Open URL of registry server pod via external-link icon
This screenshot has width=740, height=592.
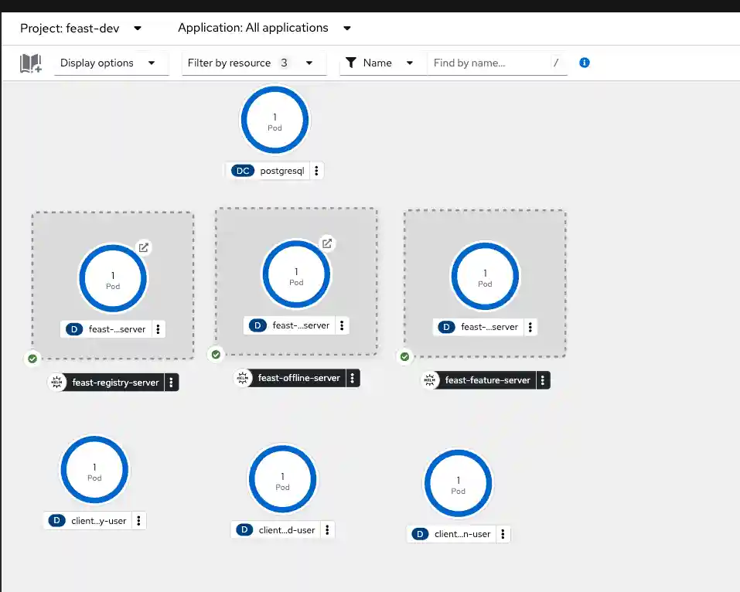pyautogui.click(x=144, y=247)
